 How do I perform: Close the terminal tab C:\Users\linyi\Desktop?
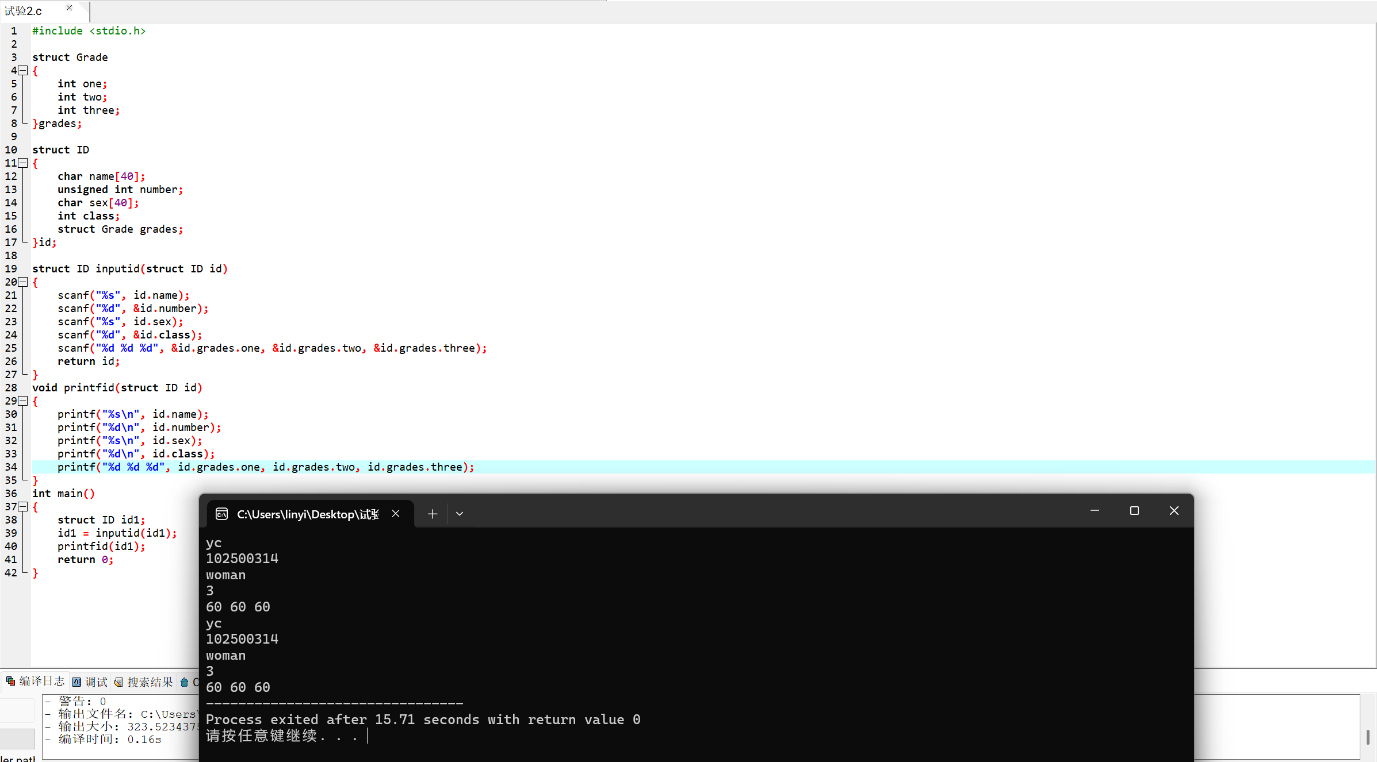pos(396,514)
